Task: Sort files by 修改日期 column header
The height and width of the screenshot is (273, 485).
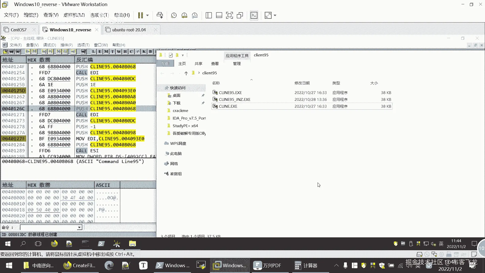Action: [302, 83]
